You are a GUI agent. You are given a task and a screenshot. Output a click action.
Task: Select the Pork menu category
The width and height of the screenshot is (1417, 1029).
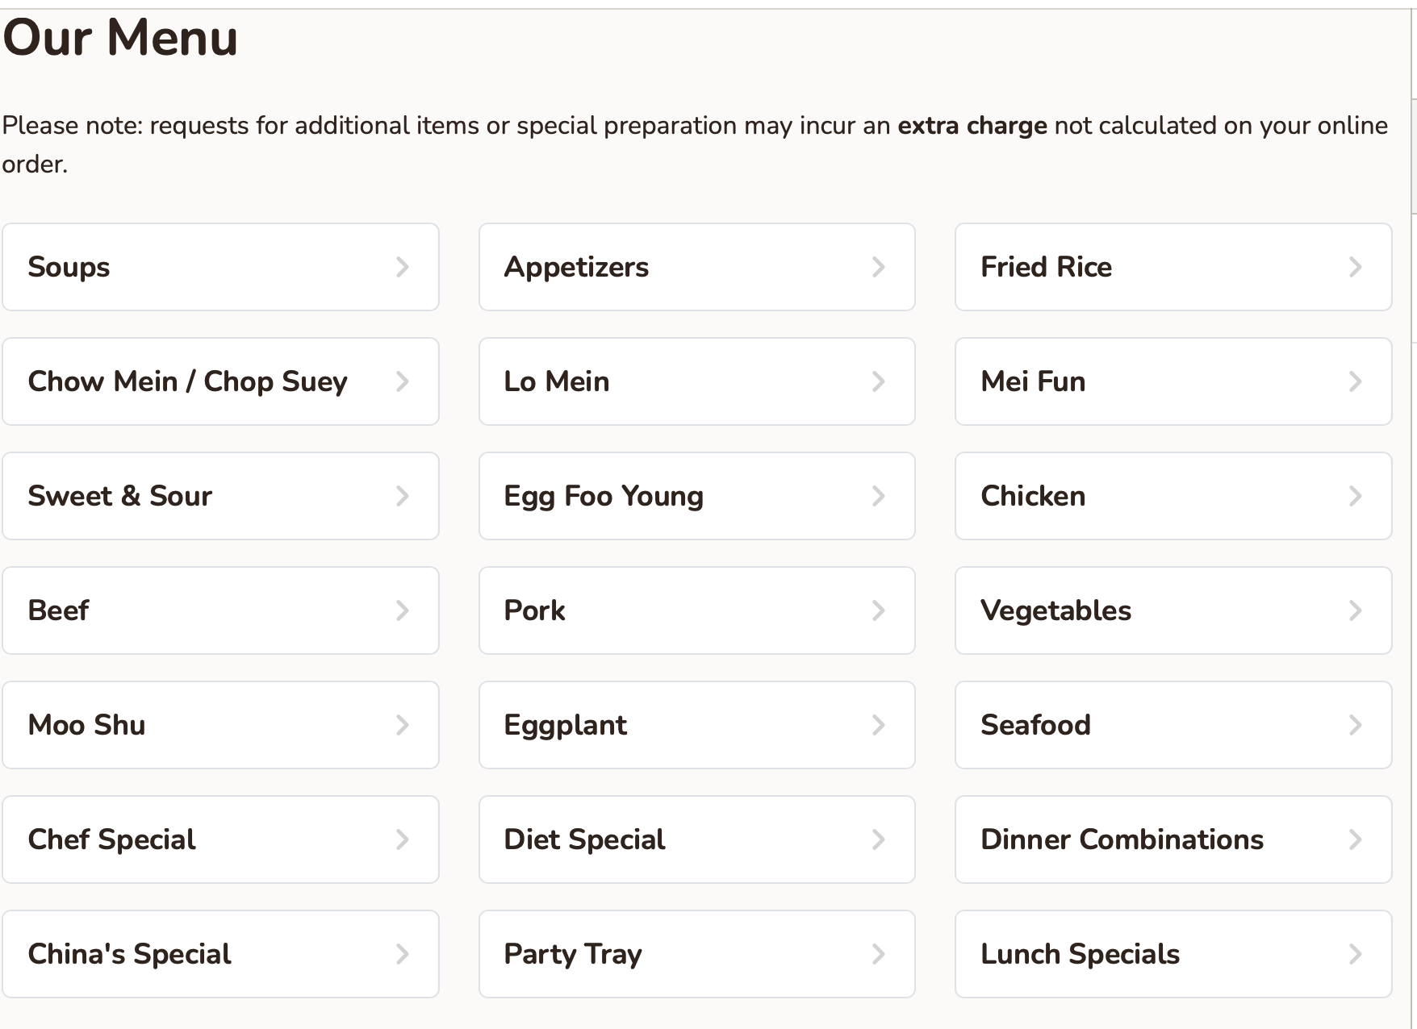click(x=696, y=610)
